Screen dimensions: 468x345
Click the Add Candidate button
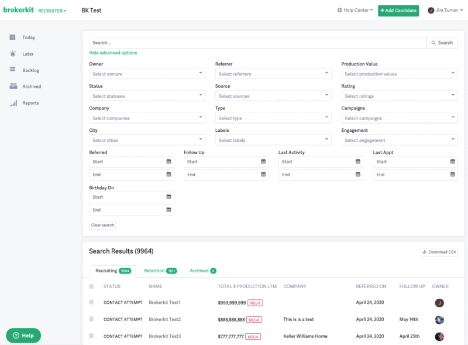click(398, 11)
